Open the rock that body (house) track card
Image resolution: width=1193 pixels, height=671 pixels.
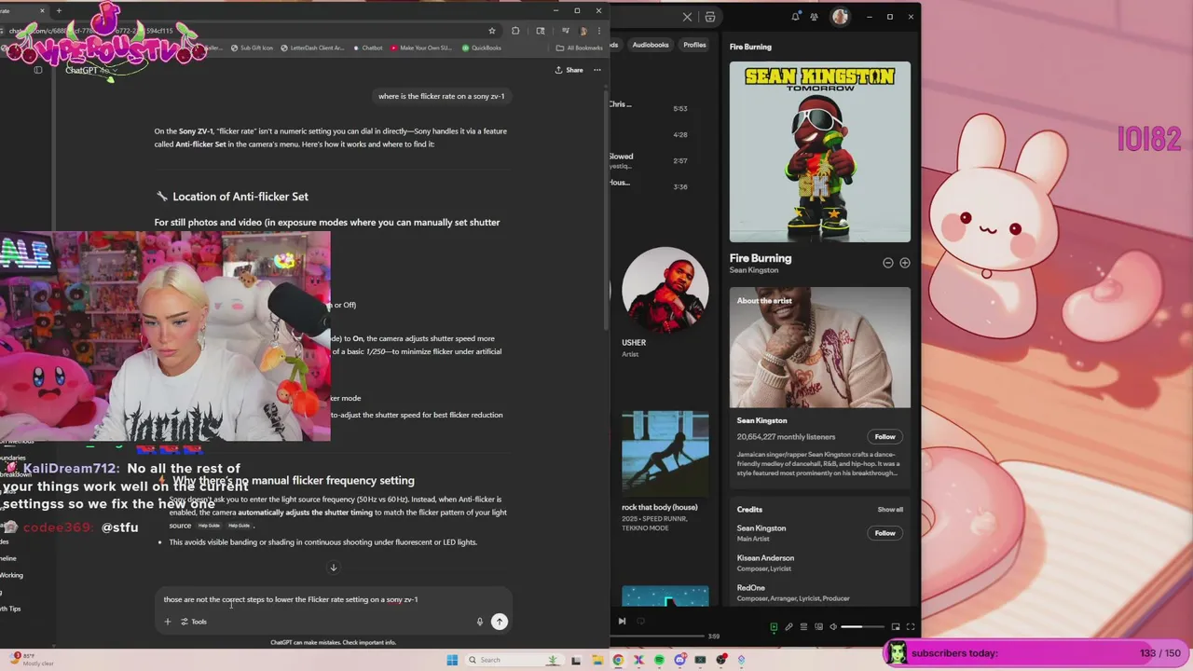click(x=665, y=472)
